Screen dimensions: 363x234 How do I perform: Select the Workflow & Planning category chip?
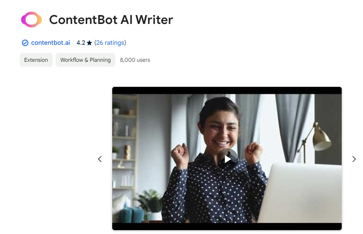(86, 60)
